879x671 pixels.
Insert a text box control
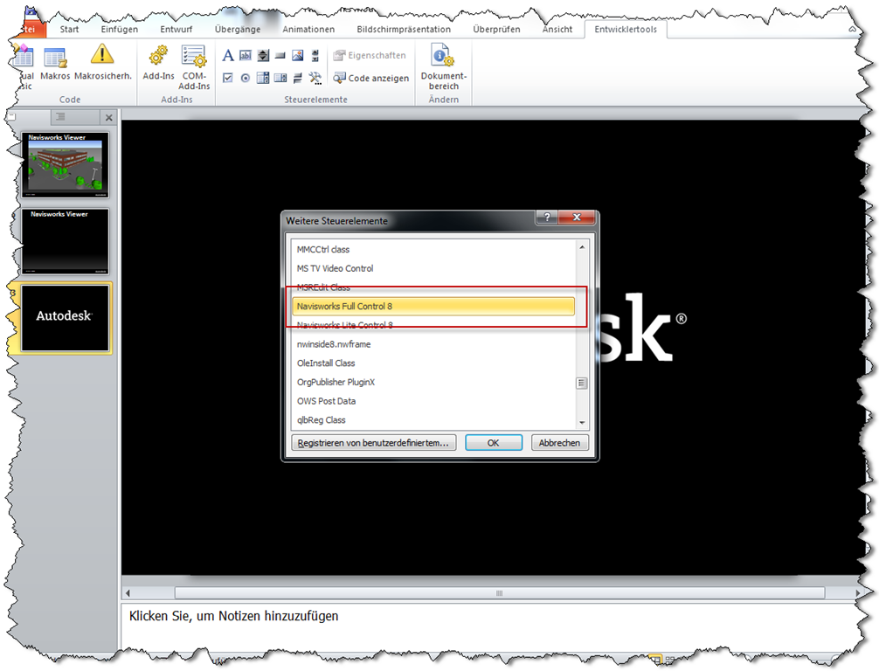246,56
